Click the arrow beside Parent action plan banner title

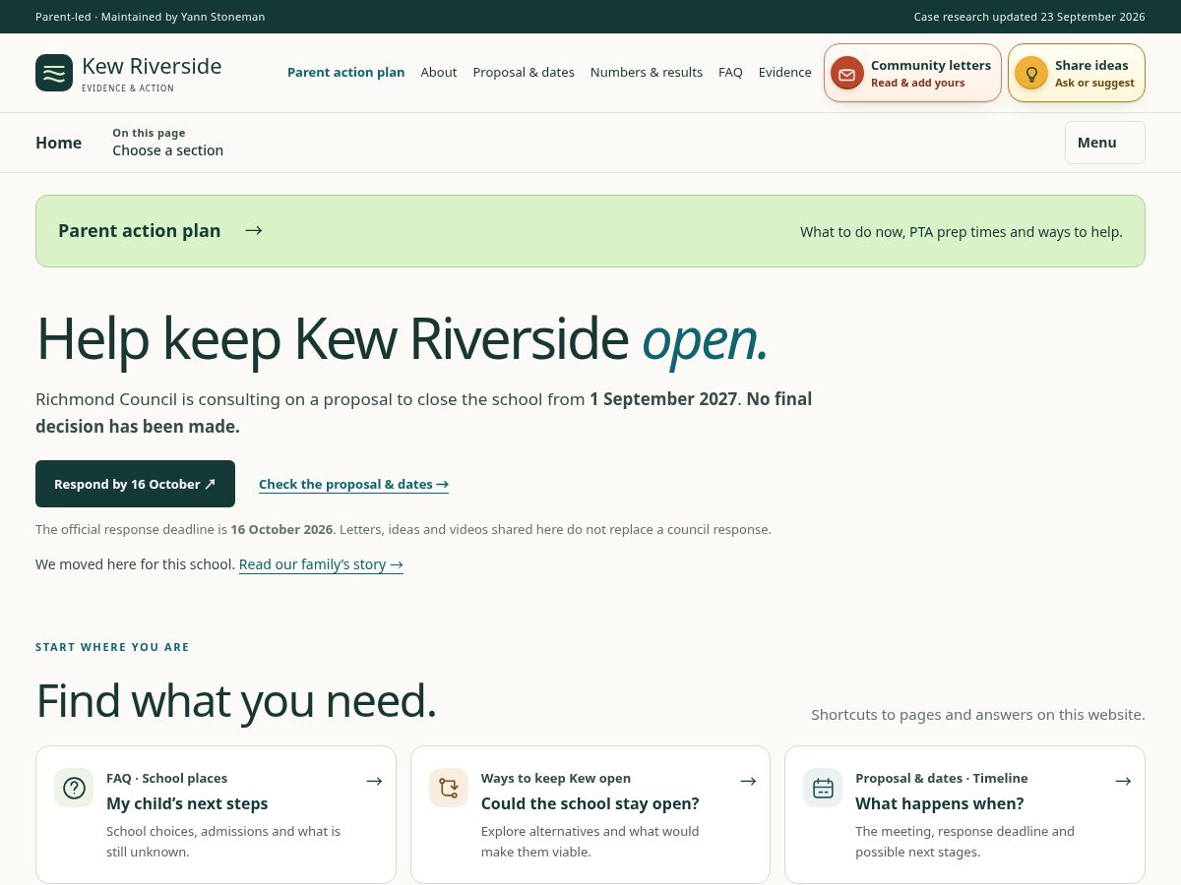[x=254, y=230]
